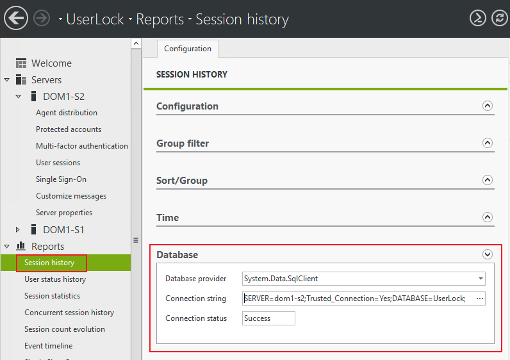Open Customize messages
Viewport: 510px width, 360px height.
71,196
